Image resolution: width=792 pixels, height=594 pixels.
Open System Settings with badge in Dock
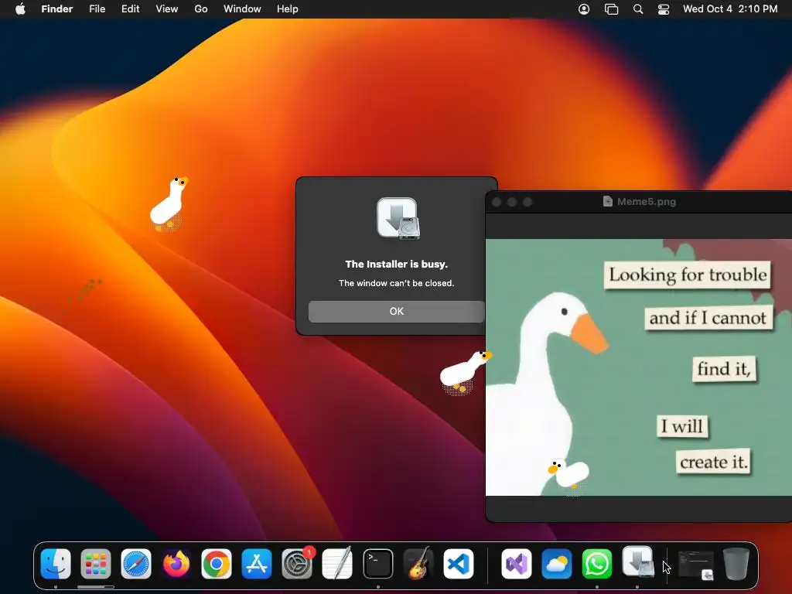[297, 564]
